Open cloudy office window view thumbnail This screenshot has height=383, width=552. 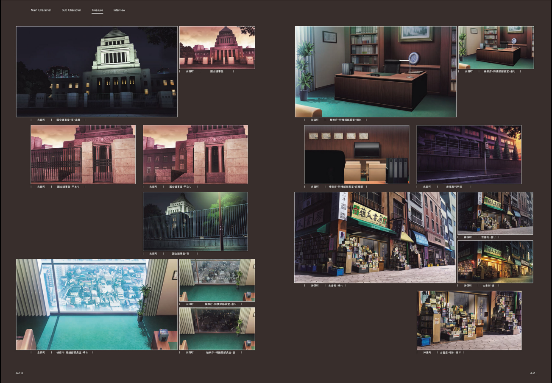coord(217,280)
